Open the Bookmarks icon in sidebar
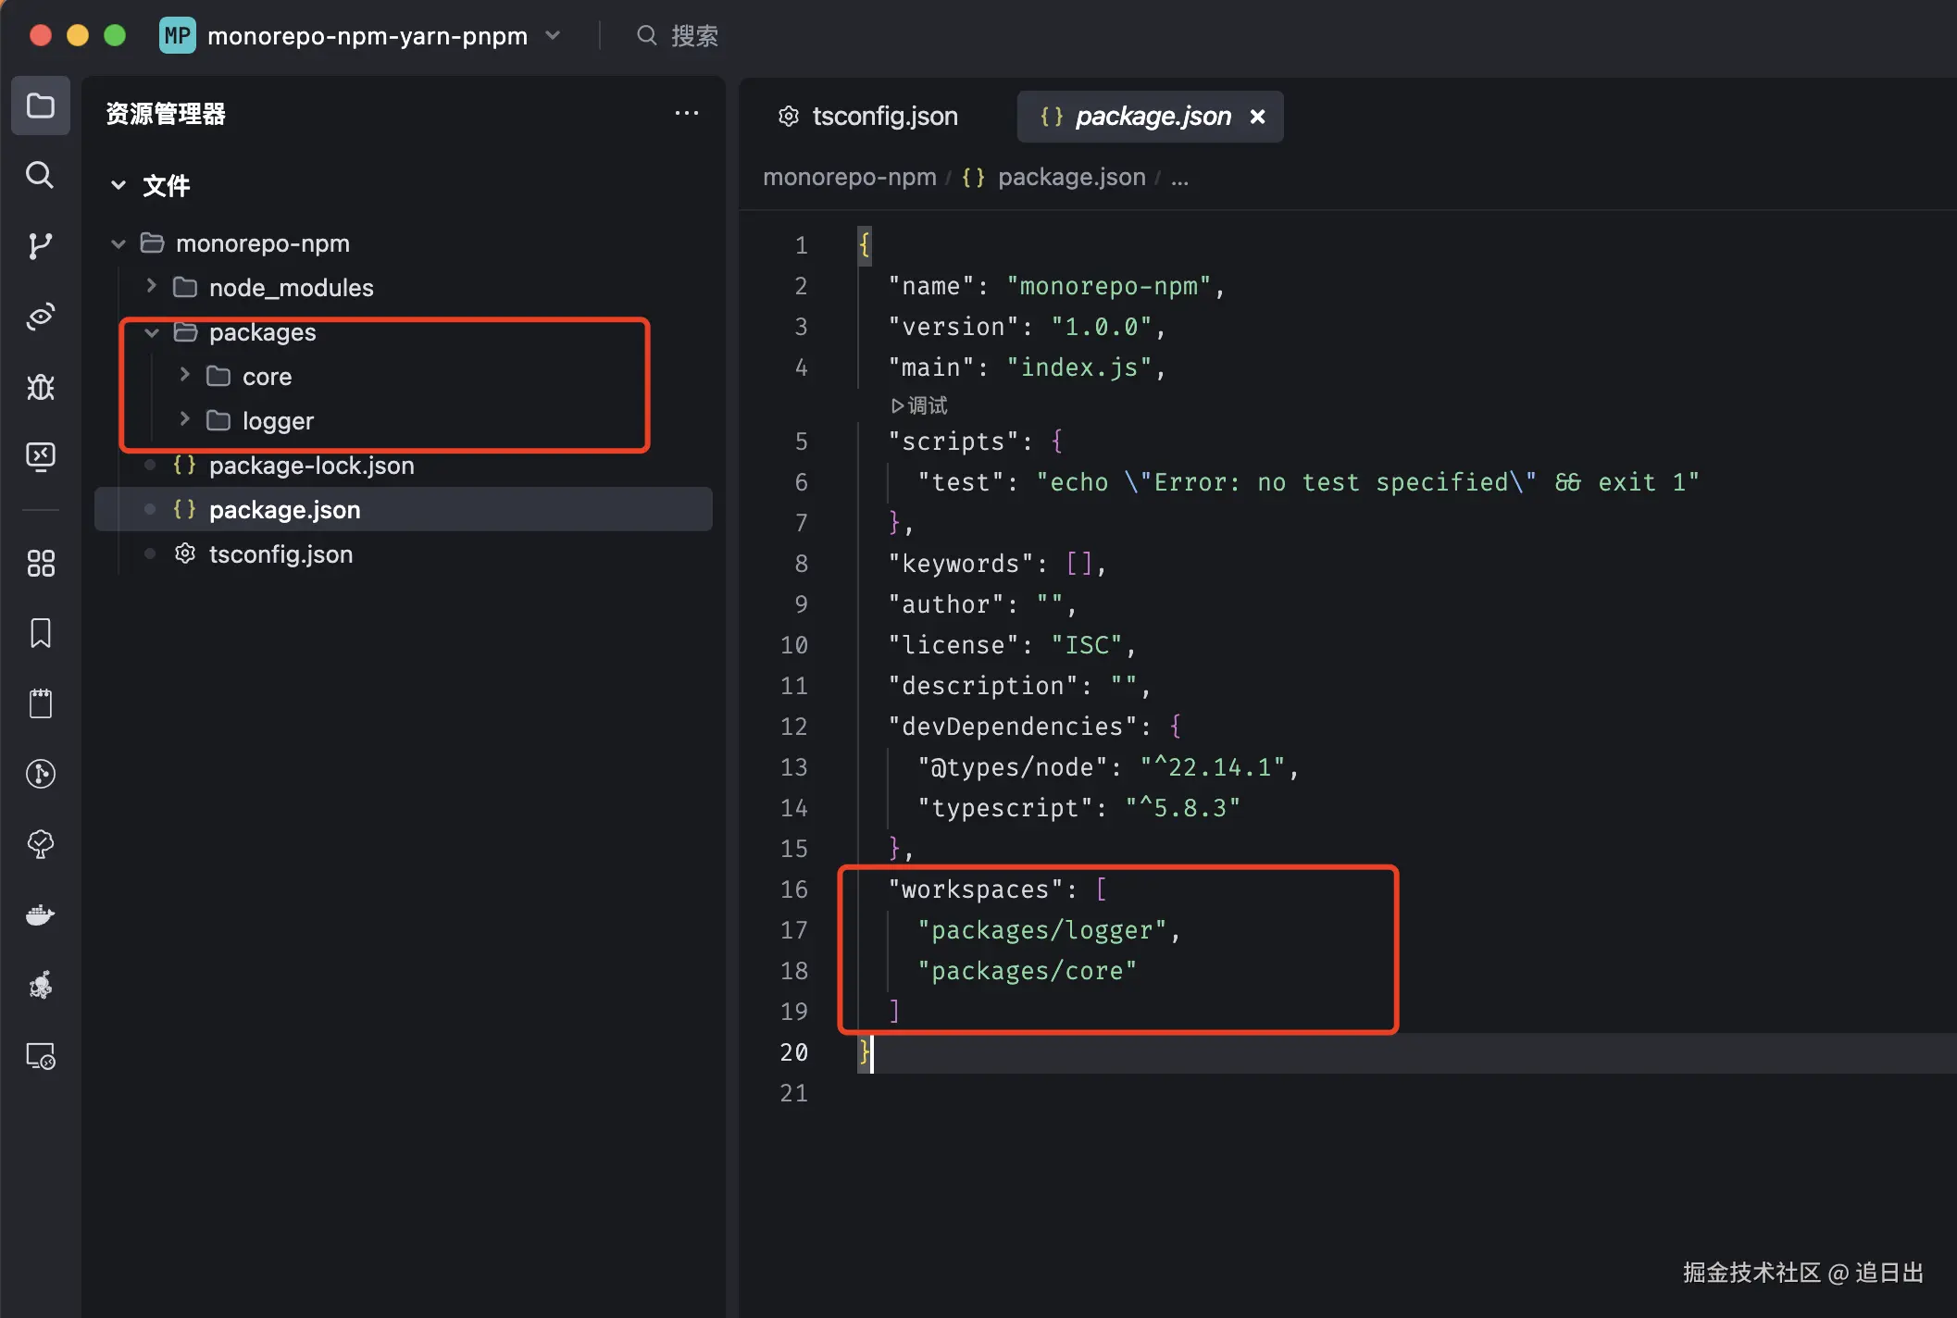This screenshot has height=1318, width=1957. pyautogui.click(x=40, y=633)
